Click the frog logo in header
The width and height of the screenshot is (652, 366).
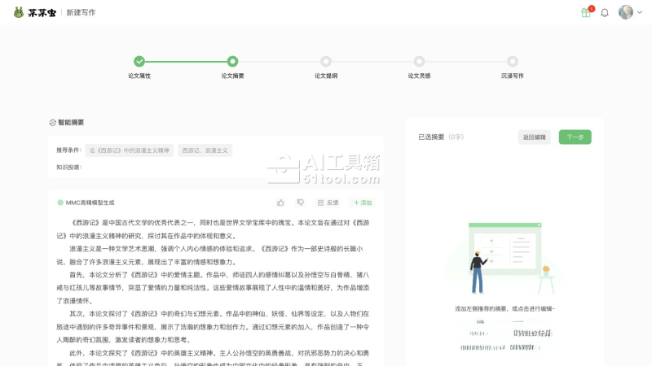pyautogui.click(x=19, y=12)
